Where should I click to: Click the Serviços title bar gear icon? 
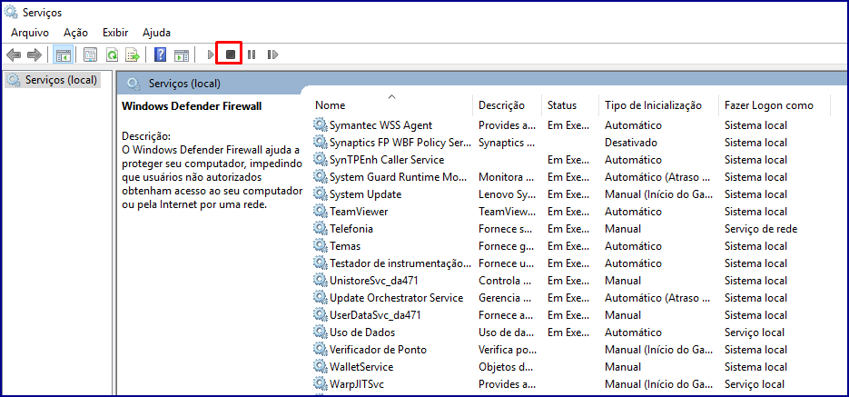tap(11, 12)
